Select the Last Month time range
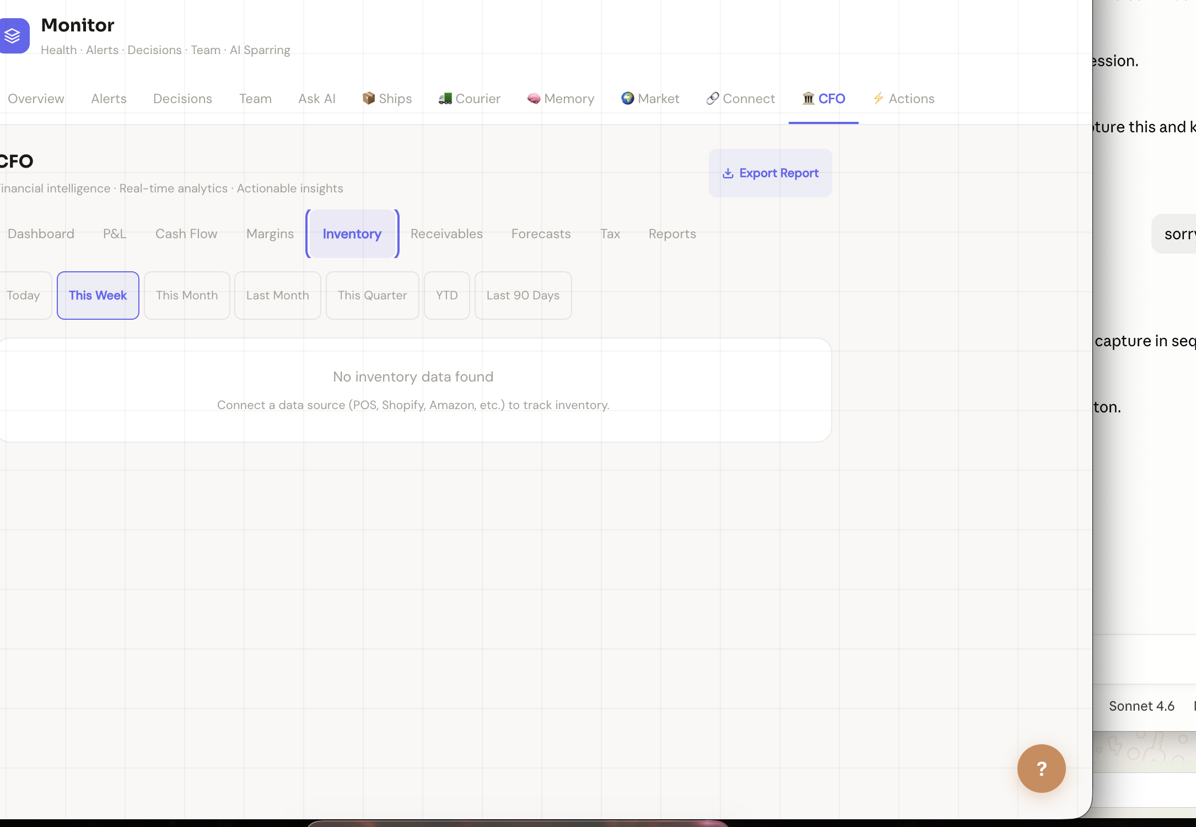 [278, 296]
